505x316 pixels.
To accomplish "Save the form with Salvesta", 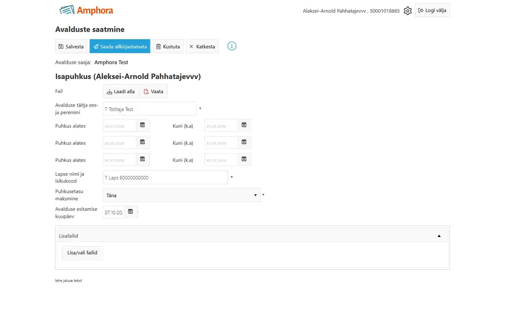I will click(x=71, y=46).
